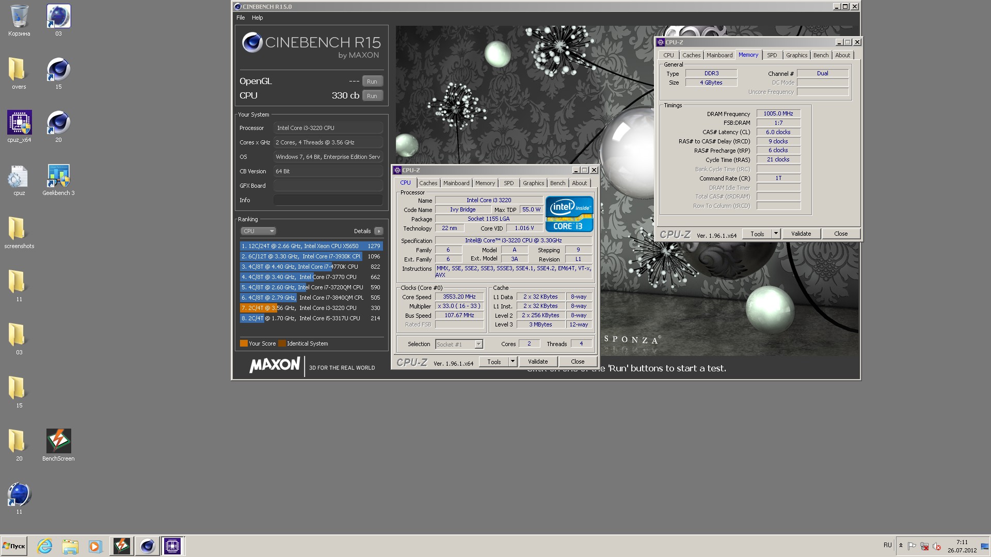Run the OpenGL benchmark
Viewport: 991px width, 557px height.
(x=372, y=81)
